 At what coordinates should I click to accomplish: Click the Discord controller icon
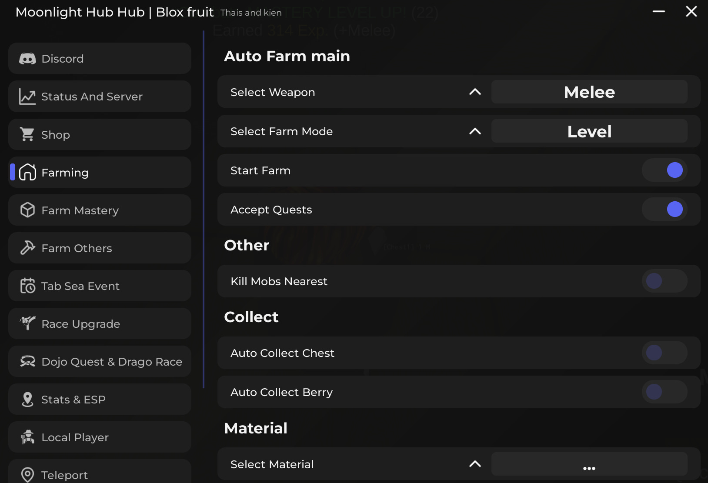(27, 59)
